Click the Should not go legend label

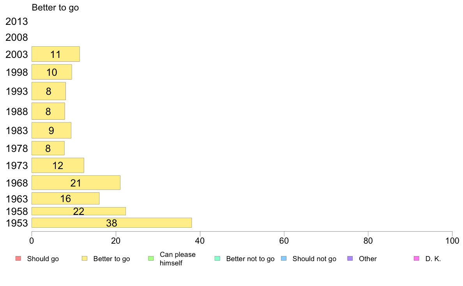314,259
